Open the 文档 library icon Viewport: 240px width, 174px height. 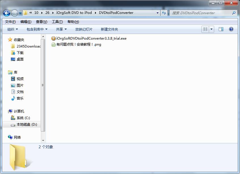(13, 92)
